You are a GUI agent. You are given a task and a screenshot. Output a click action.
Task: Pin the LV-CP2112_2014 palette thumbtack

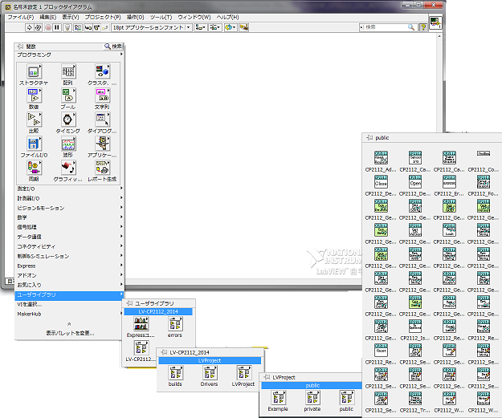164,352
